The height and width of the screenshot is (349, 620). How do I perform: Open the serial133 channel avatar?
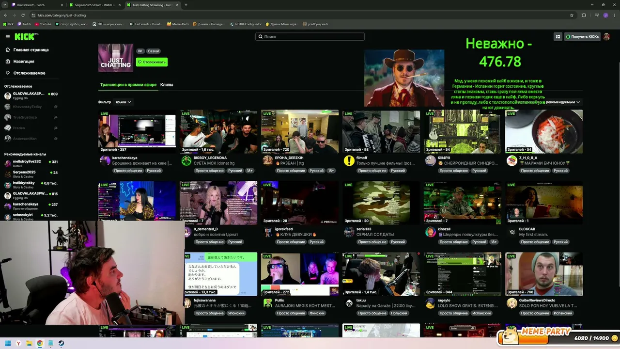349,232
